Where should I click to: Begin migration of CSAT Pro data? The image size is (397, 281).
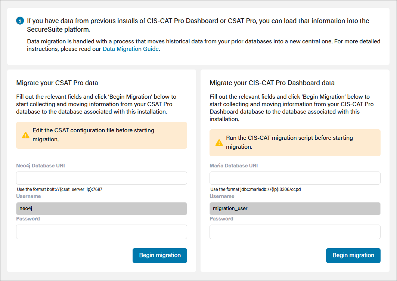click(x=160, y=256)
